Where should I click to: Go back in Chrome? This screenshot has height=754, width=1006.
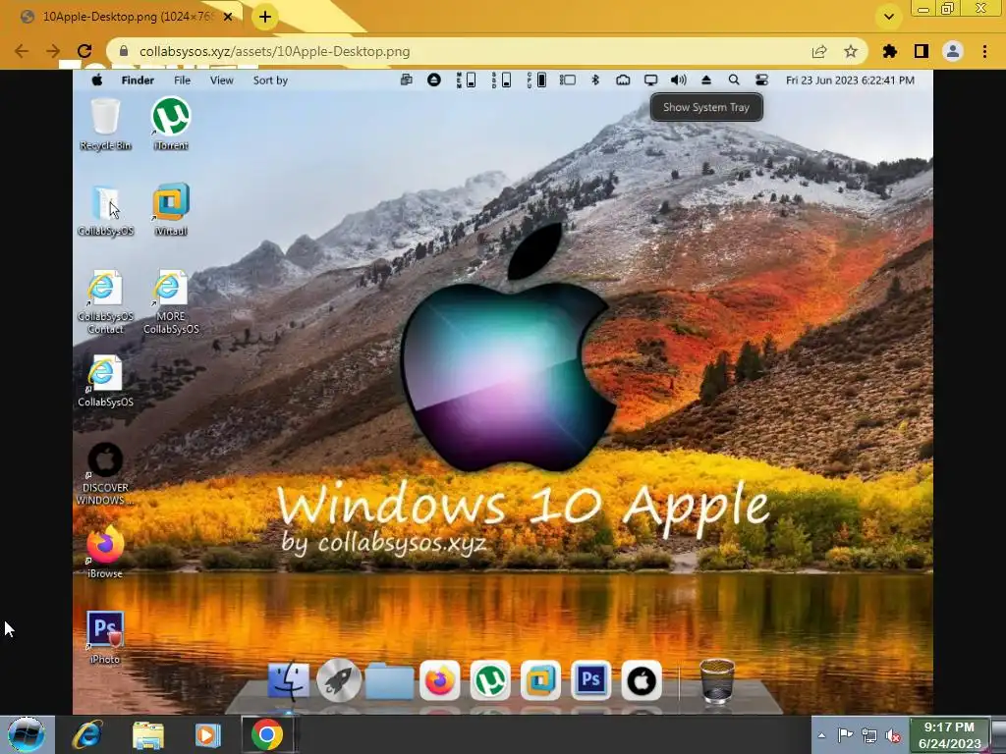point(22,51)
